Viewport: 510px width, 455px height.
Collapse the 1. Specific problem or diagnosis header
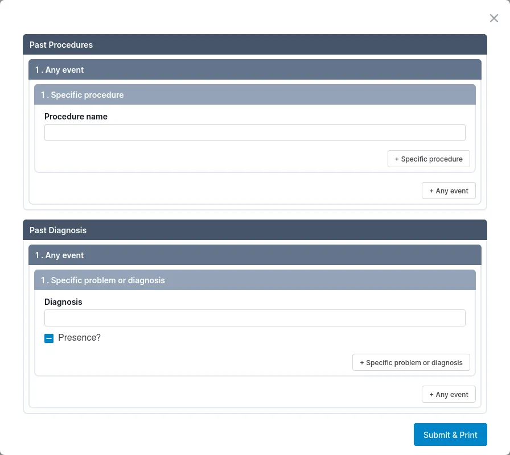click(x=255, y=280)
